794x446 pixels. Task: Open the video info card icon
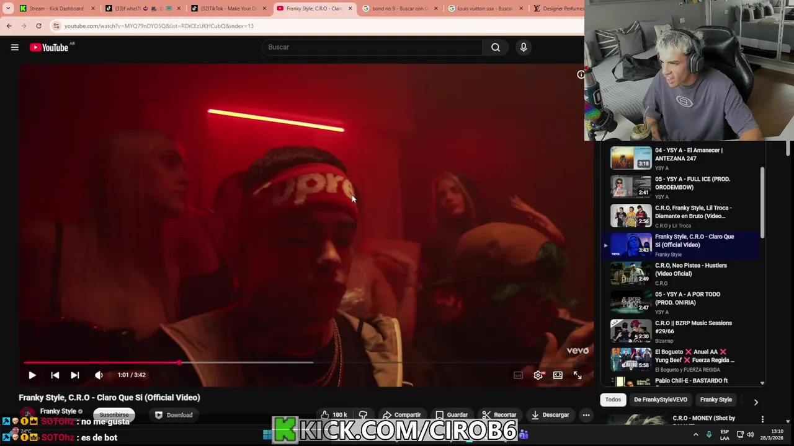pos(581,74)
